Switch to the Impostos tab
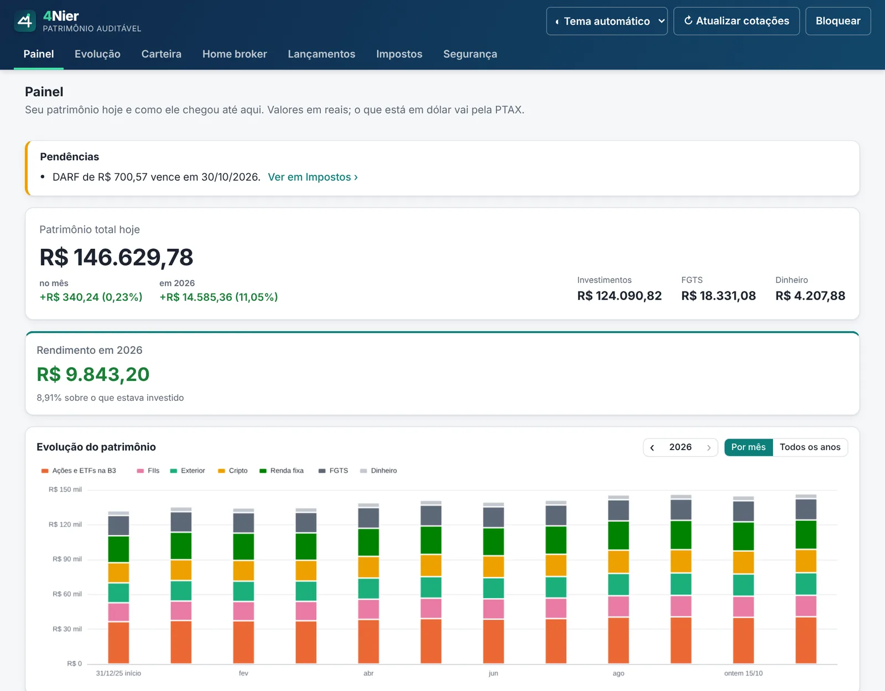885x691 pixels. (399, 54)
